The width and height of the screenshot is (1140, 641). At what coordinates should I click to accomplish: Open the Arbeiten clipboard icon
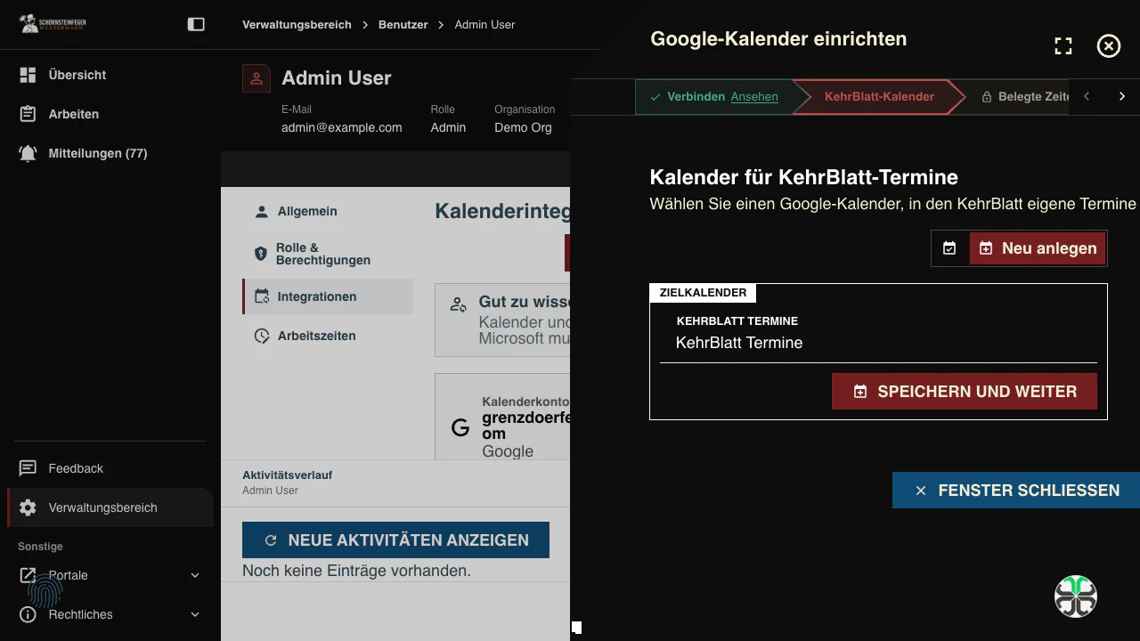tap(28, 114)
